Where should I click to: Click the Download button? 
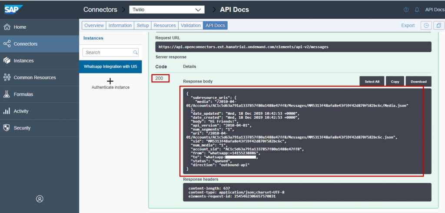tap(418, 82)
